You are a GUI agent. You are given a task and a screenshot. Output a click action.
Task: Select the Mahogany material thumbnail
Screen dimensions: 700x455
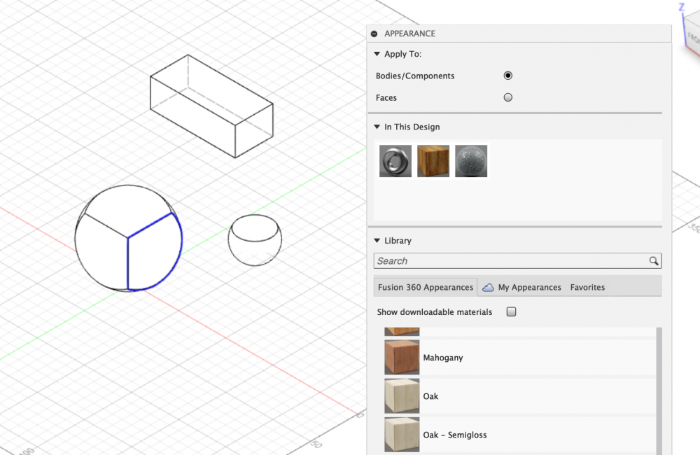tap(402, 357)
